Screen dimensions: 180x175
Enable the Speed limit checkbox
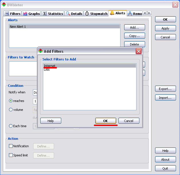[11, 155]
